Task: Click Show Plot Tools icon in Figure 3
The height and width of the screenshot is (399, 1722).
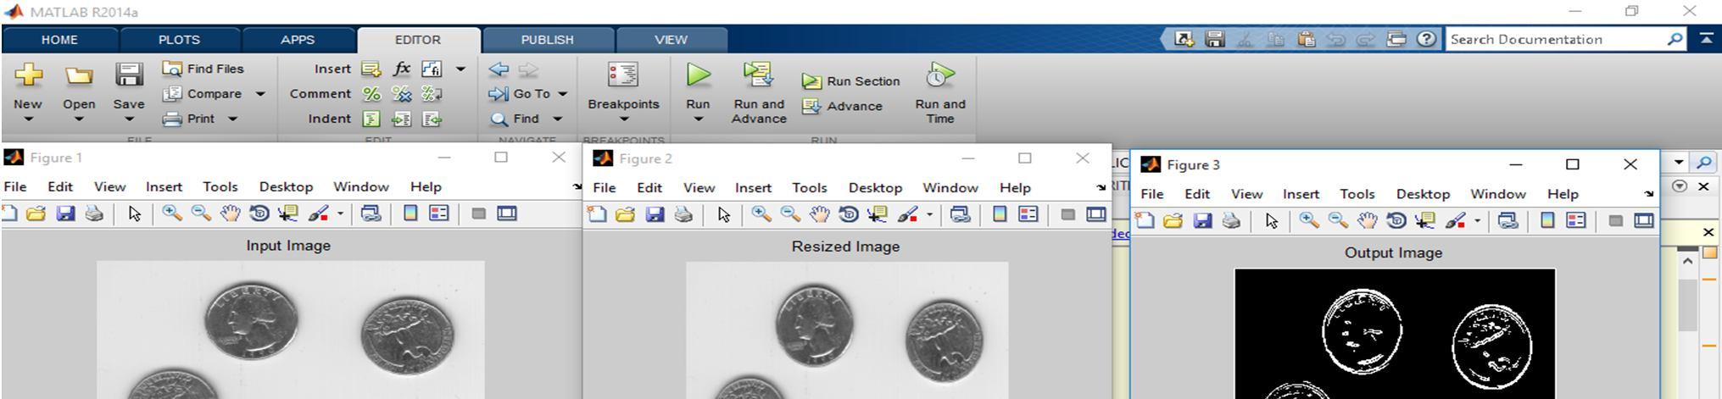Action: point(1644,221)
